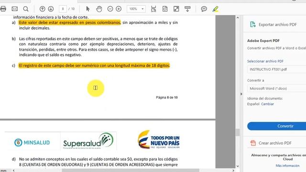Screen dimensions: 306x172
Task: Click paragraph d) about saldo contable
Action: pyautogui.click(x=98, y=162)
